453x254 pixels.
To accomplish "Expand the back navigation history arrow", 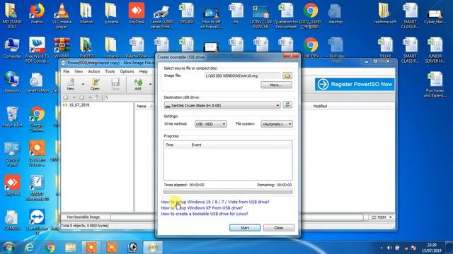I will pyautogui.click(x=74, y=97).
